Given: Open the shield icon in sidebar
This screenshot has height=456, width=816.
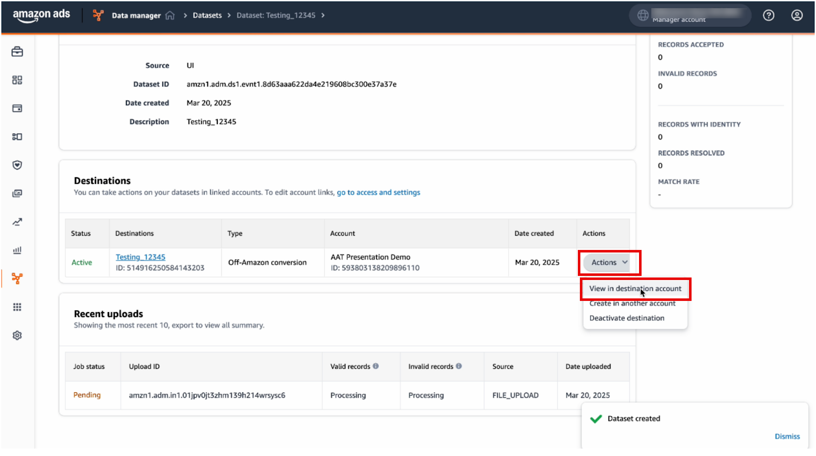Looking at the screenshot, I should click(17, 165).
